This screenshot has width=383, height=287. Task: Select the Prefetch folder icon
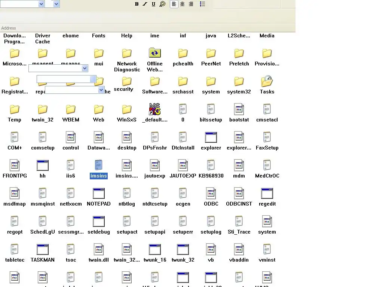239,53
